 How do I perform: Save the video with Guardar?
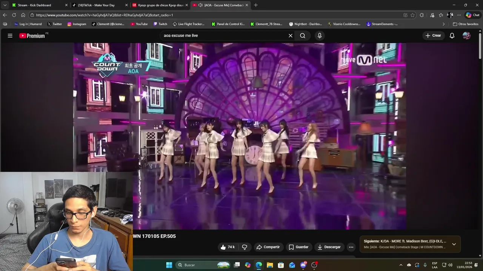pos(298,247)
